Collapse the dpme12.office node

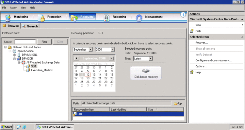point(10,51)
